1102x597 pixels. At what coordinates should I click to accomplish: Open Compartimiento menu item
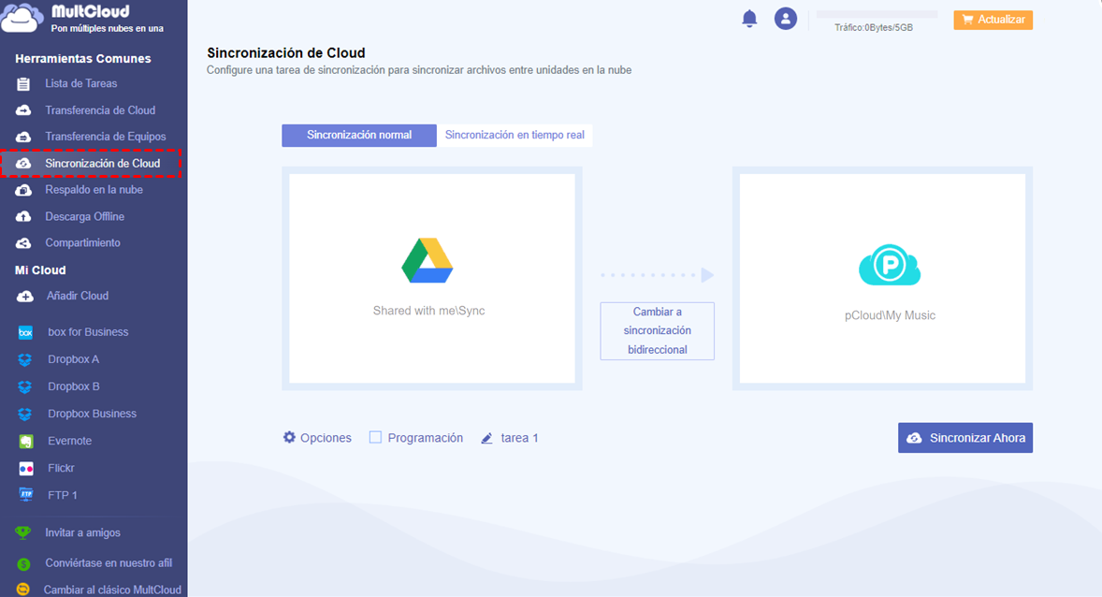(x=83, y=242)
